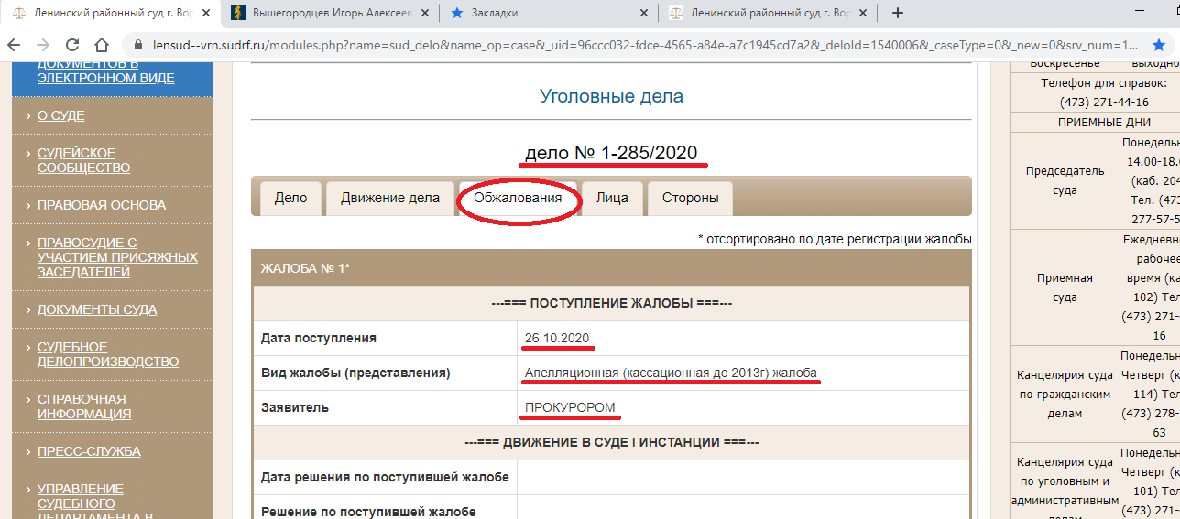Open a new browser tab
Screen dimensions: 1180x519
pyautogui.click(x=898, y=13)
